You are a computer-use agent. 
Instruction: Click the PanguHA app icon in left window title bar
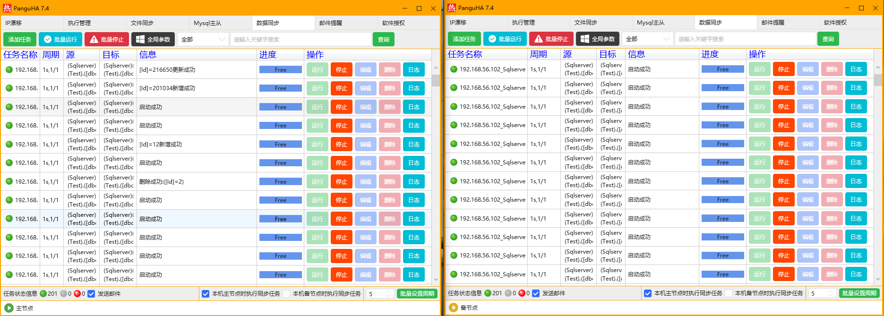[x=7, y=8]
